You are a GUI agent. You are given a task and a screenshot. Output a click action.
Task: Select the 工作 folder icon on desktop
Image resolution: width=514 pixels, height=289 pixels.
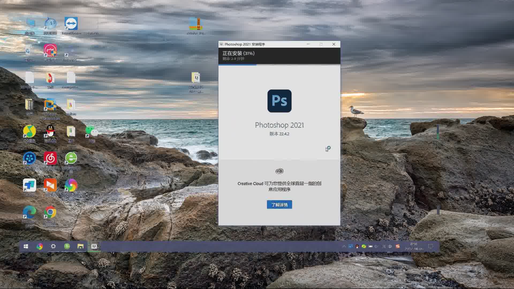[x=71, y=134]
